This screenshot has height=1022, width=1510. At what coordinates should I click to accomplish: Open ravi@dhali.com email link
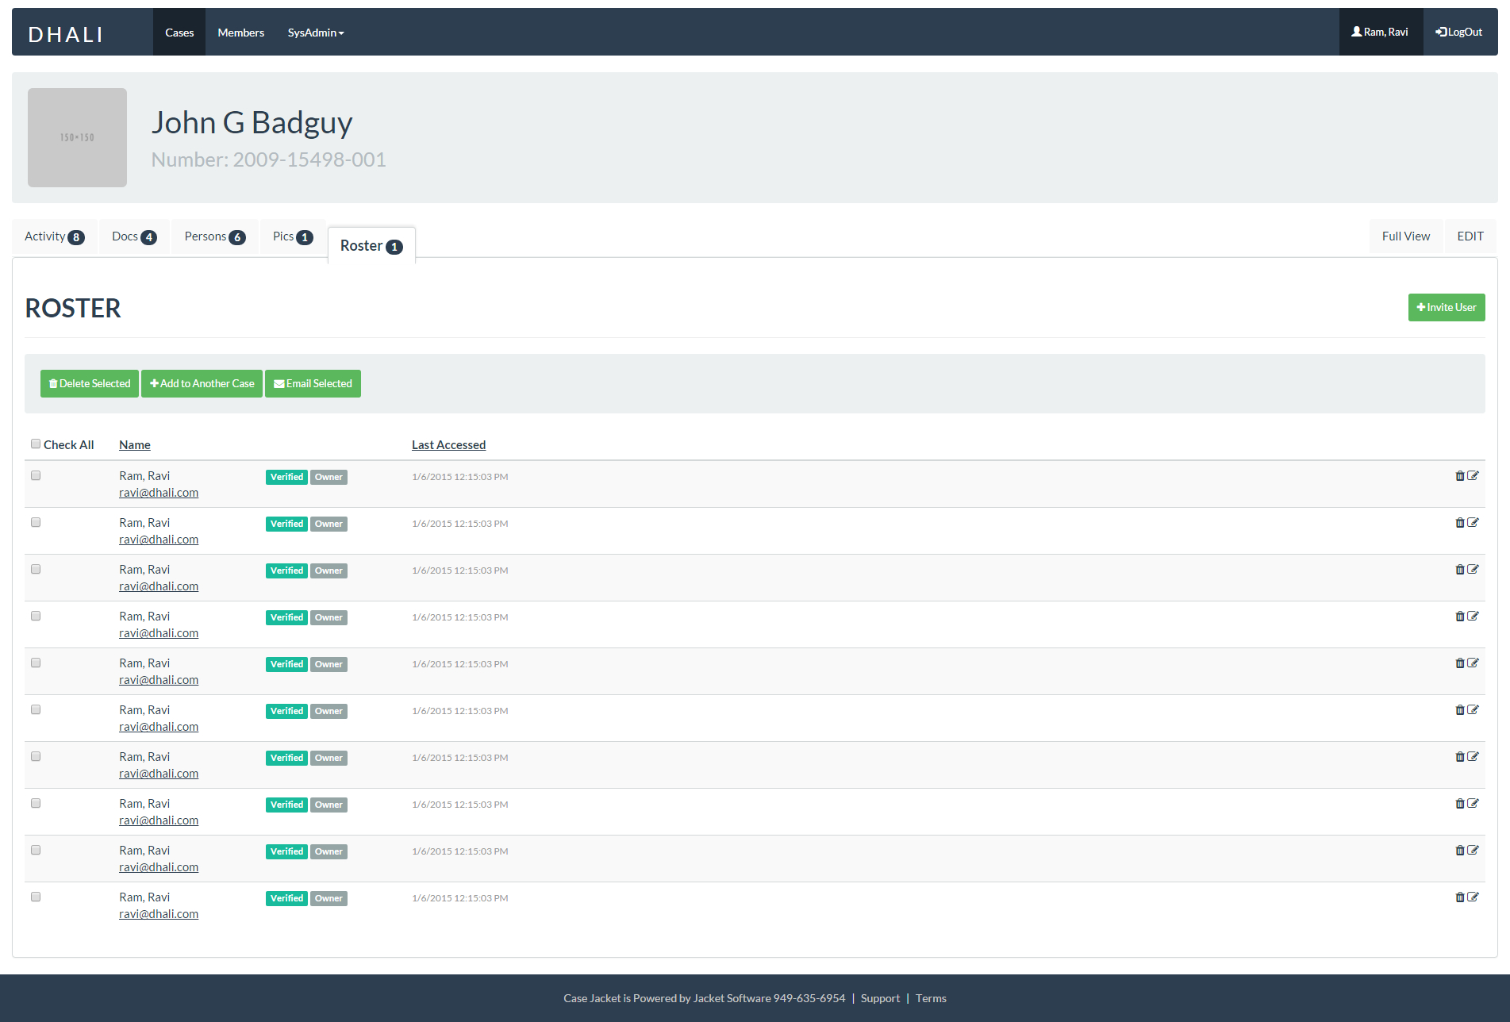158,492
